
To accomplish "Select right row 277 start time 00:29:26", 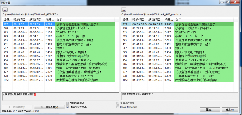I will 140,24.
